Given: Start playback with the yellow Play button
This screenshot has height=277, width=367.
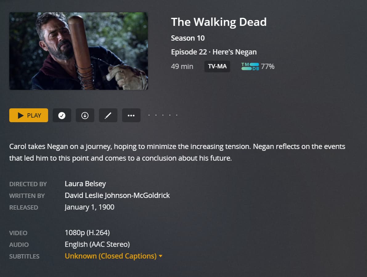Looking at the screenshot, I should point(29,115).
